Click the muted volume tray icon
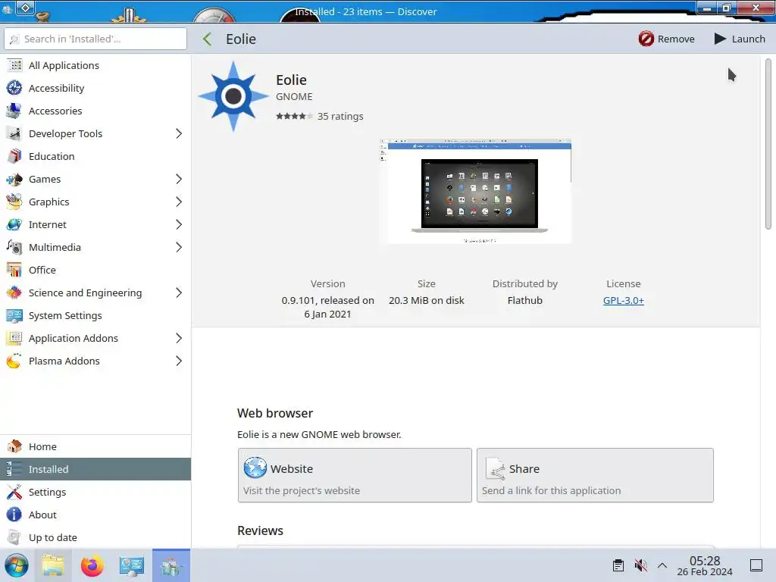Screen dimensions: 776x582 640,565
